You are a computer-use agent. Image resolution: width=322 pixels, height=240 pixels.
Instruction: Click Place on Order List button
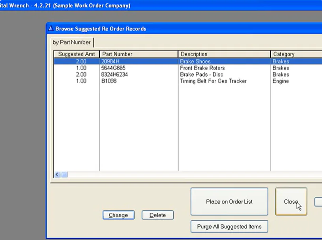pos(229,202)
